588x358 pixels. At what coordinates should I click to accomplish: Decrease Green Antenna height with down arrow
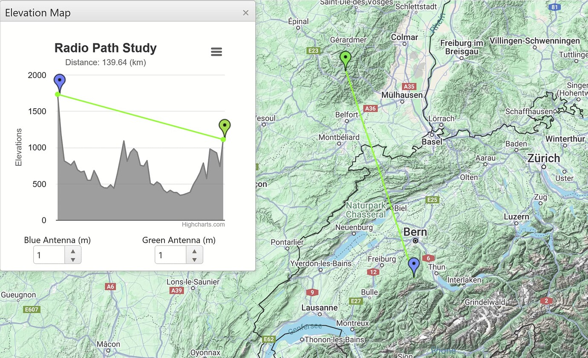(x=194, y=259)
